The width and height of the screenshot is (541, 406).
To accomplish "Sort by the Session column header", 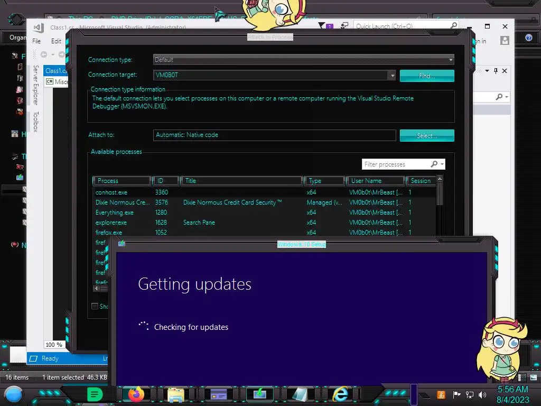I will coord(421,181).
